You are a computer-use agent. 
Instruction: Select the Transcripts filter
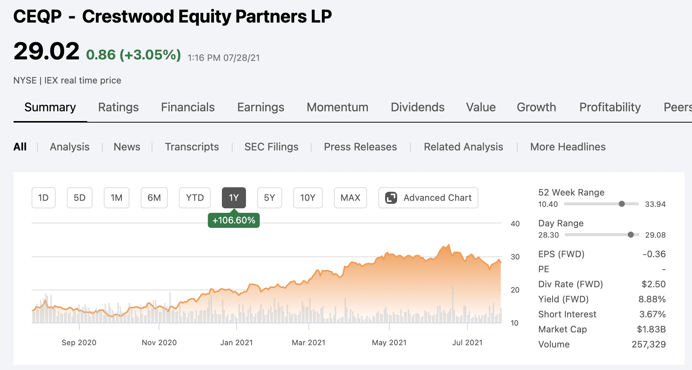point(192,147)
